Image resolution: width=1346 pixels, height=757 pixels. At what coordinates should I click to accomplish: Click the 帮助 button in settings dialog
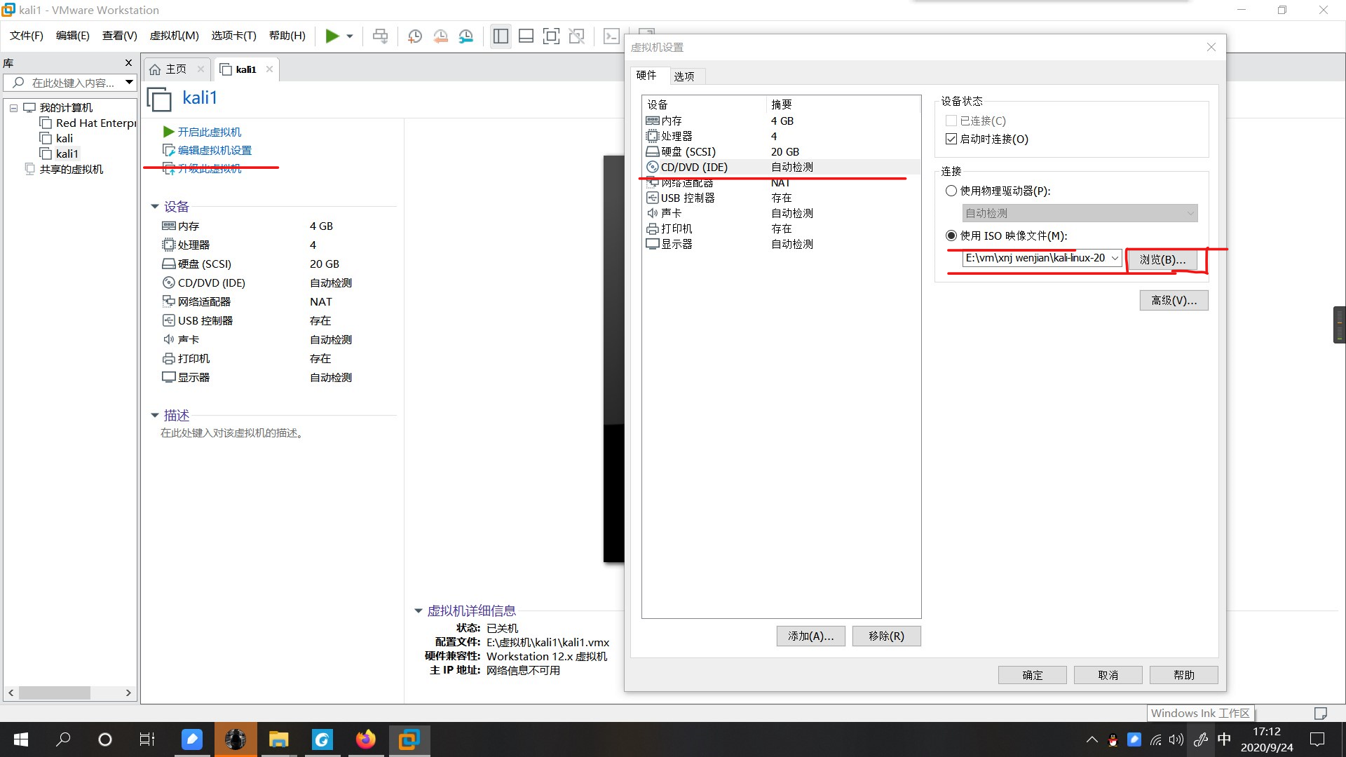pyautogui.click(x=1183, y=675)
